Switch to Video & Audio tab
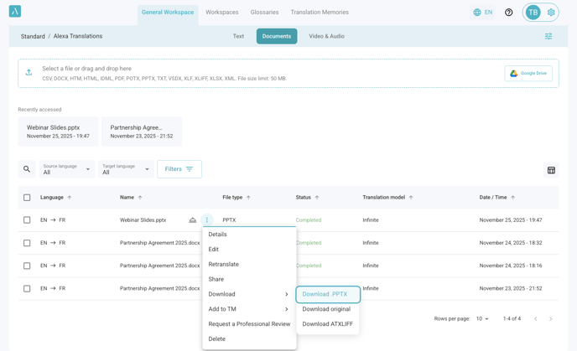 pos(326,37)
